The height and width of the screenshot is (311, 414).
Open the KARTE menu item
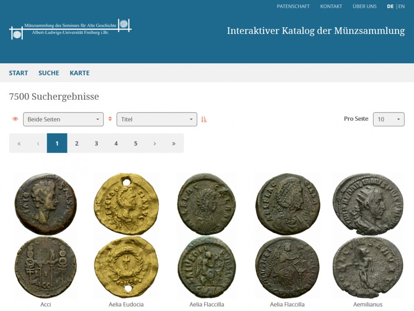[x=79, y=73]
